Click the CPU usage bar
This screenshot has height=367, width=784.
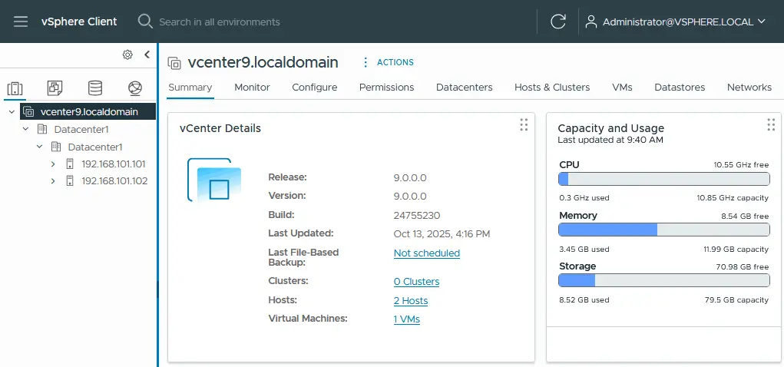point(663,179)
